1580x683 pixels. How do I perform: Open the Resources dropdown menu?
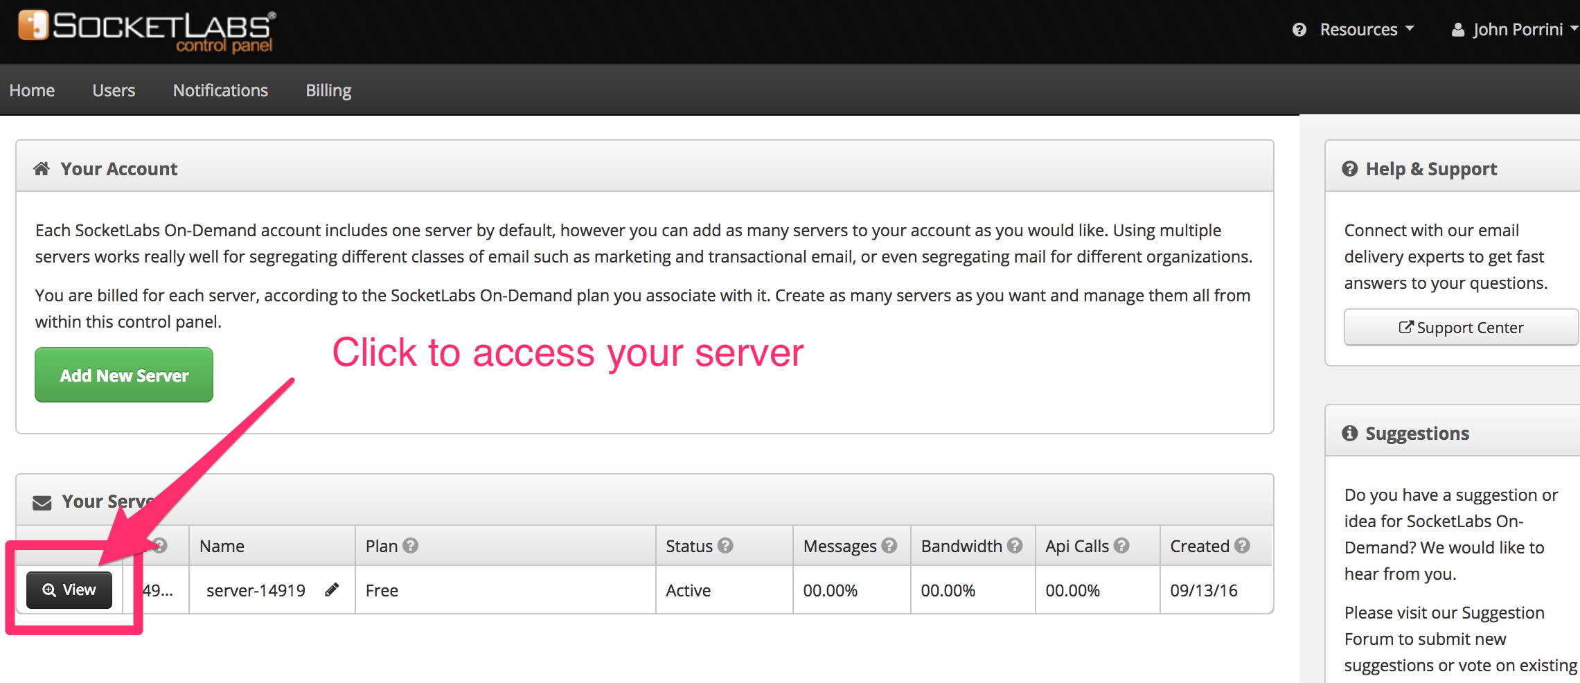coord(1367,30)
